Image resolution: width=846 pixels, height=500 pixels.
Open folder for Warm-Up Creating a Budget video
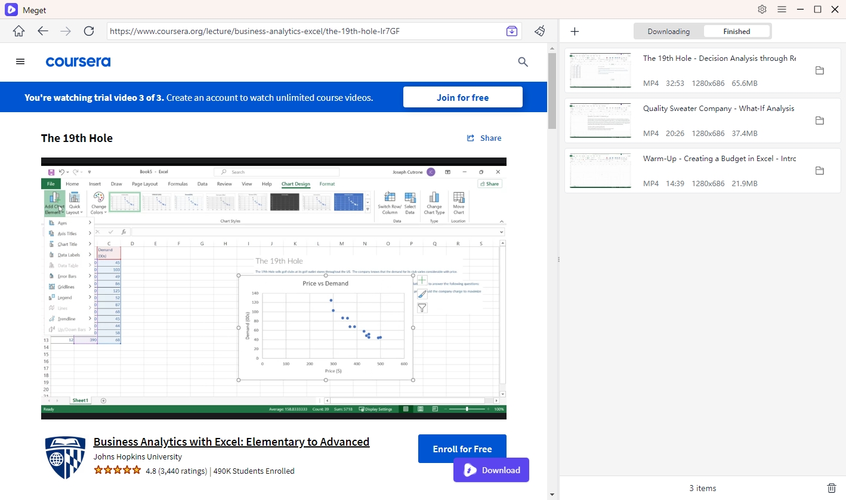click(x=820, y=171)
